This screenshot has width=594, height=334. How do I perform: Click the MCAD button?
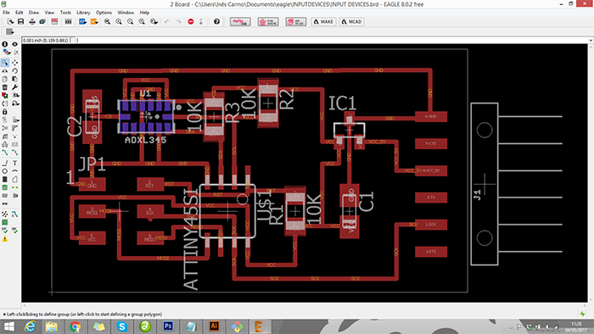click(x=351, y=21)
